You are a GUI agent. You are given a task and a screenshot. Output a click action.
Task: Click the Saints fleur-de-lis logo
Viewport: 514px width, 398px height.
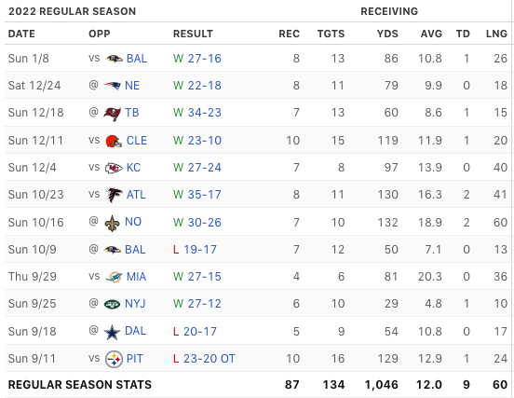[112, 223]
